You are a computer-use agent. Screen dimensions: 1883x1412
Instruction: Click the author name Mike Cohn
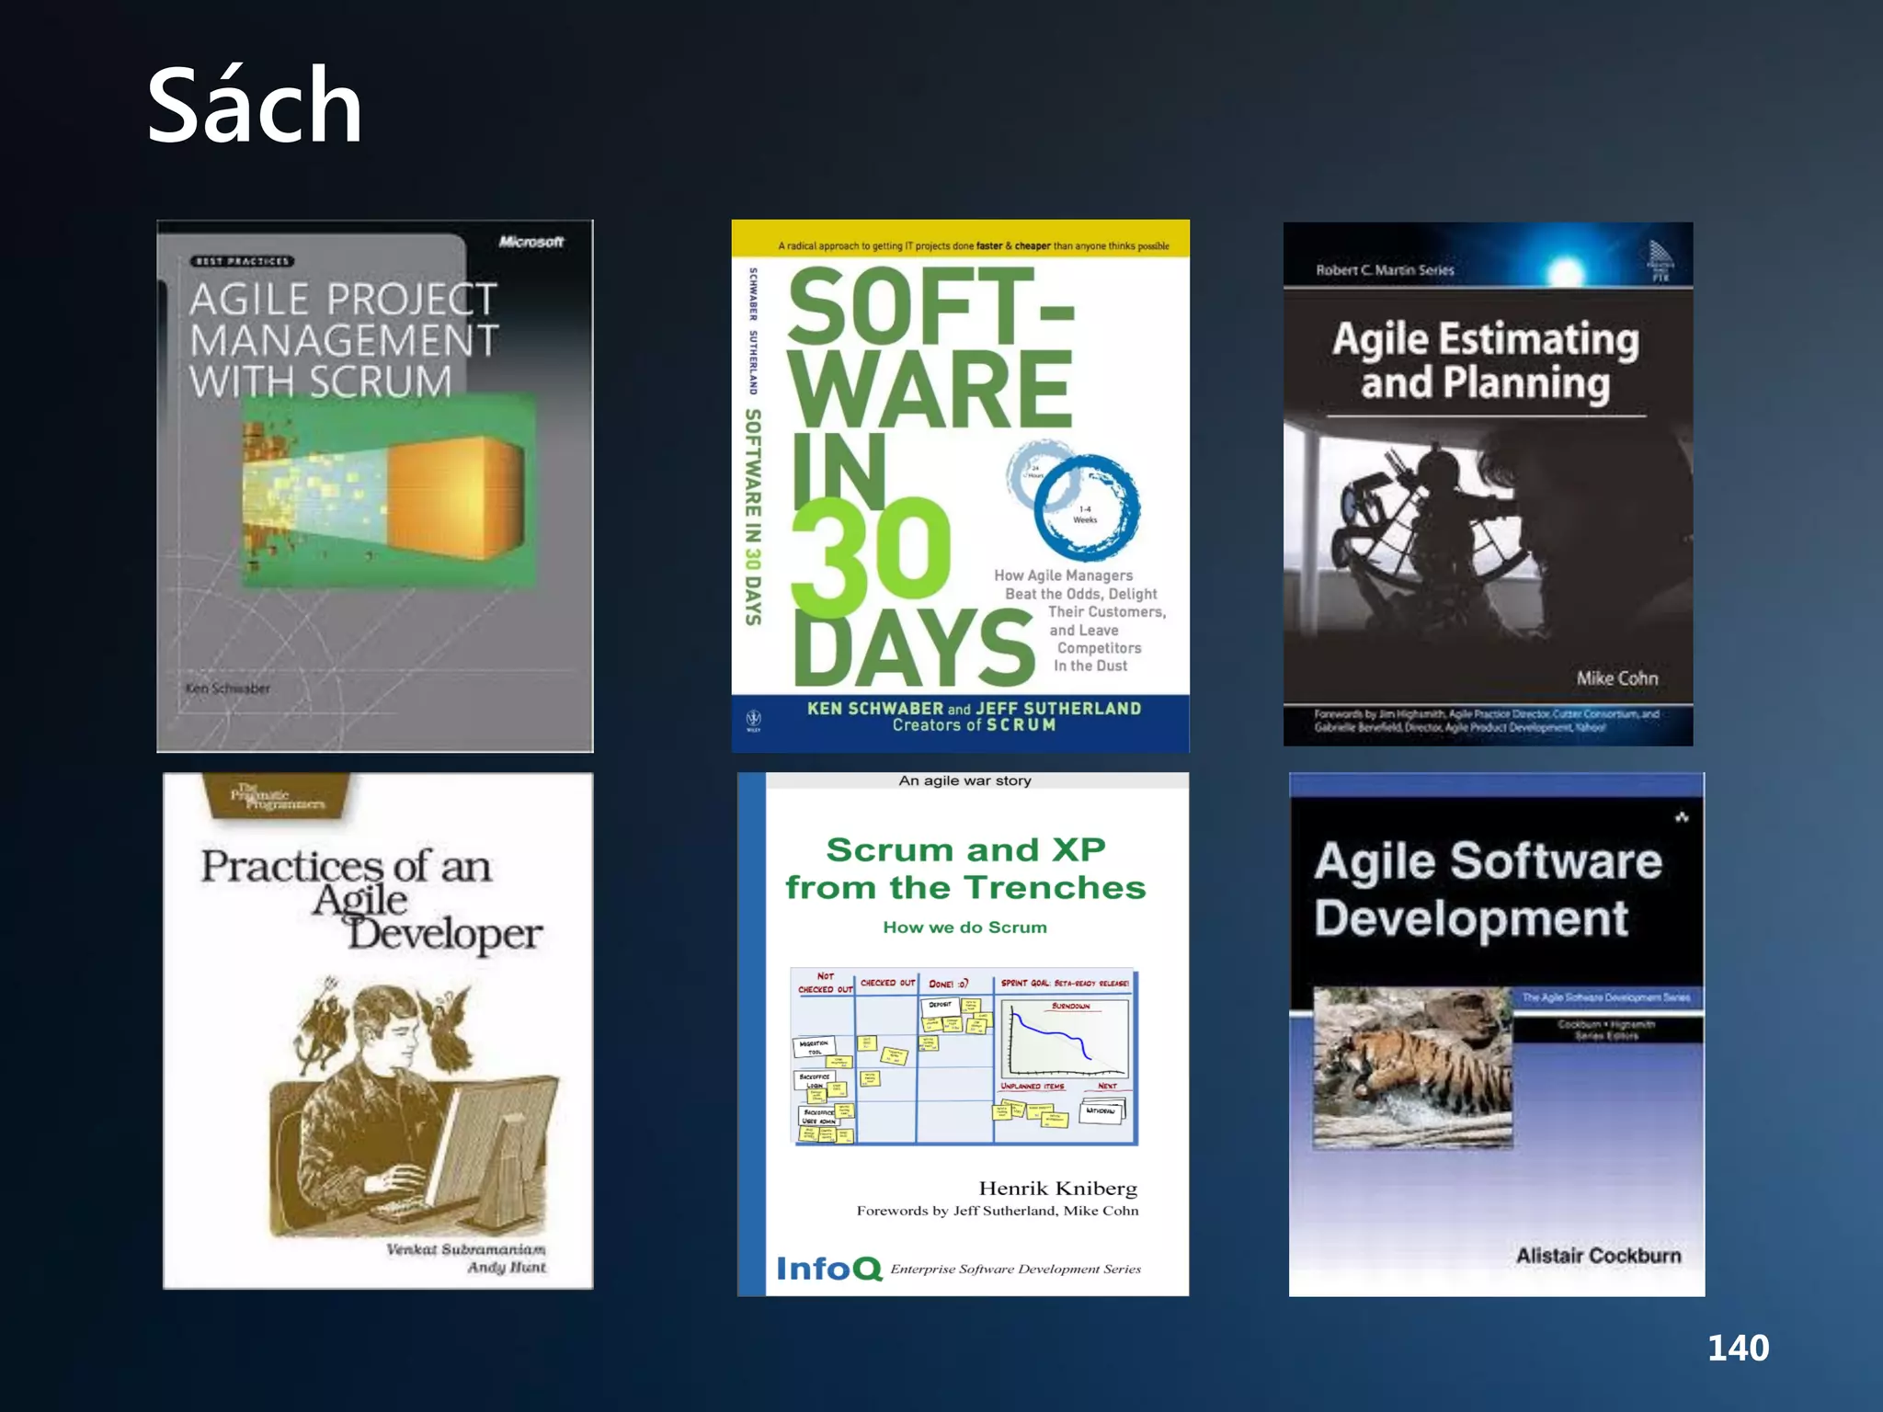click(x=1616, y=678)
